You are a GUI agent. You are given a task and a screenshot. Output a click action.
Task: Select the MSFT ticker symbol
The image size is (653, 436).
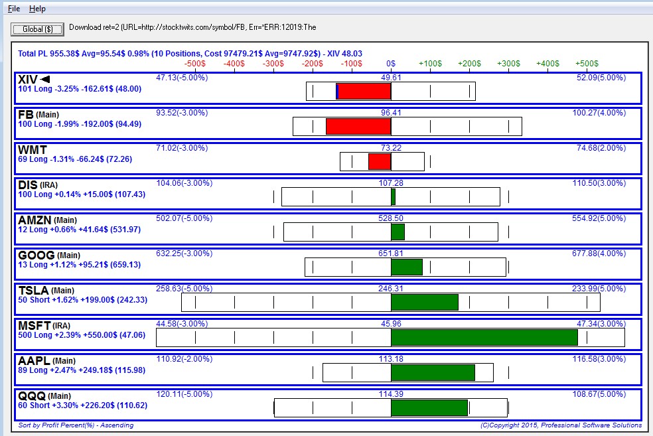pos(34,325)
